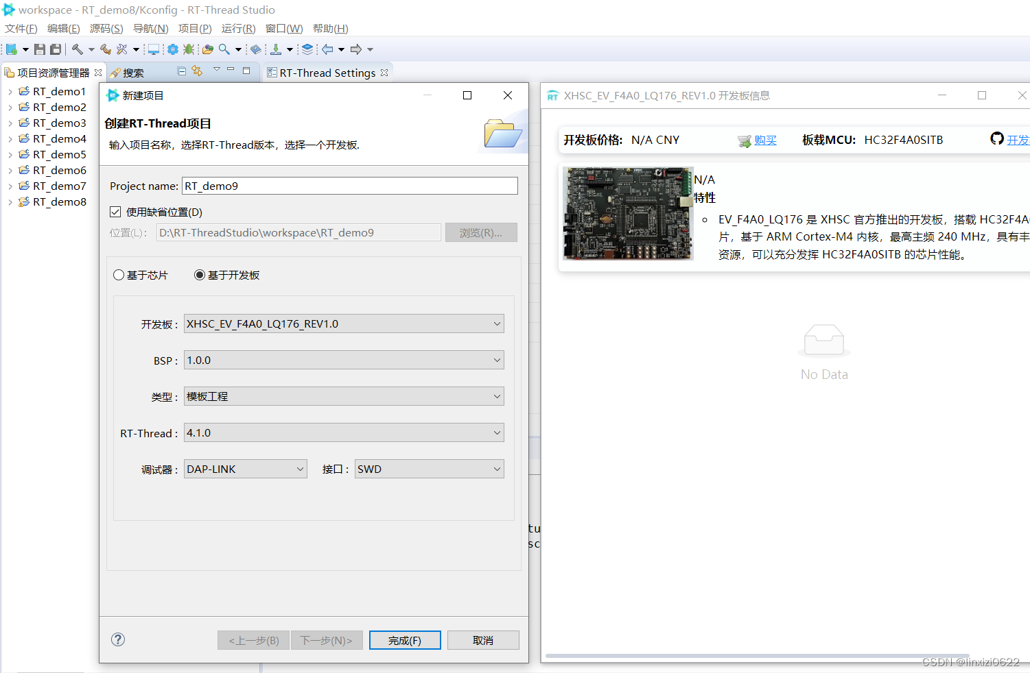Open the 帮助(H) menu

(331, 29)
